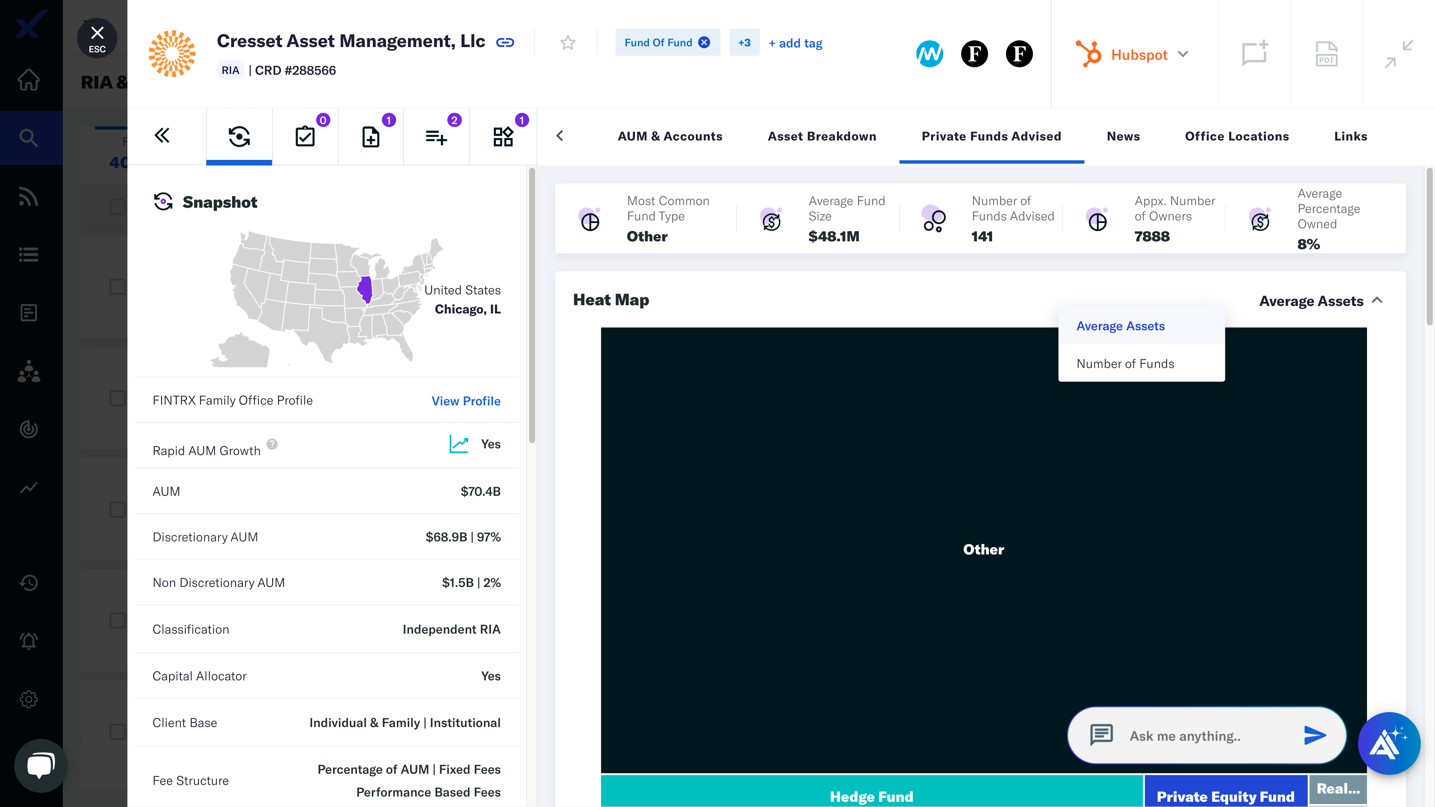
Task: Select the Real... heat map block
Action: [1338, 790]
